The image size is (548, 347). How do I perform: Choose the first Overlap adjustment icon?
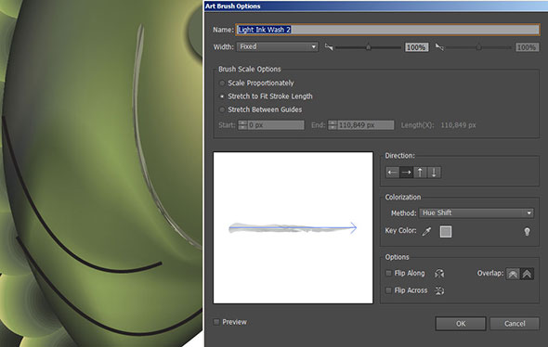(x=513, y=274)
